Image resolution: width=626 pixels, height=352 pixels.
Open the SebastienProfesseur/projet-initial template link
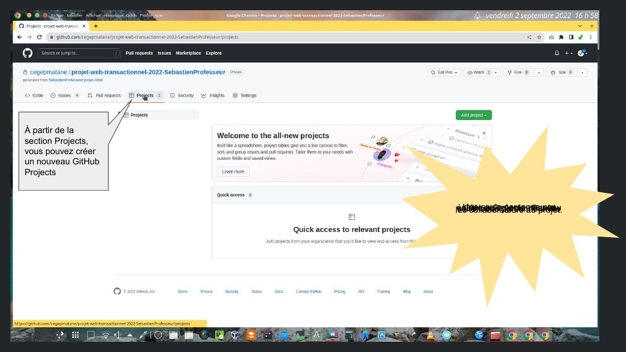tap(76, 80)
